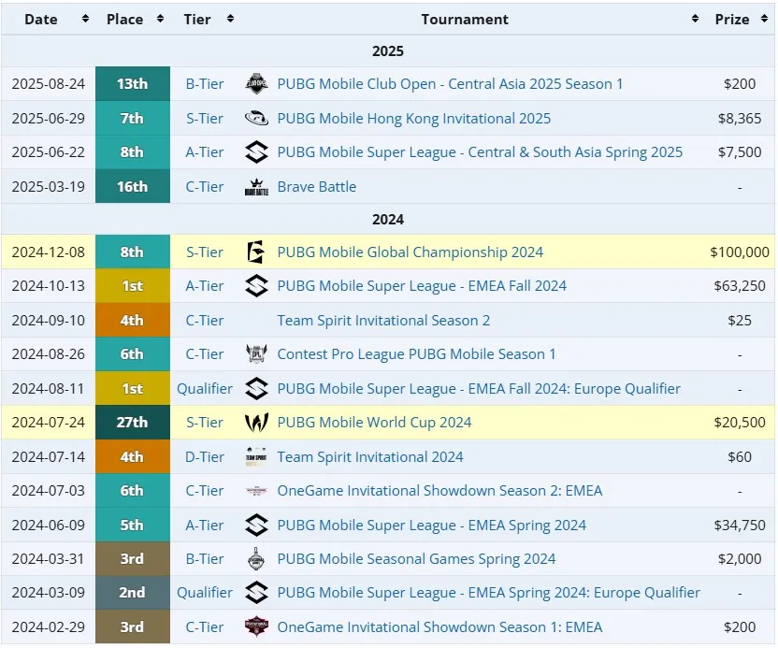Select the $100,000 prize value
778x648 pixels.
[x=740, y=252]
